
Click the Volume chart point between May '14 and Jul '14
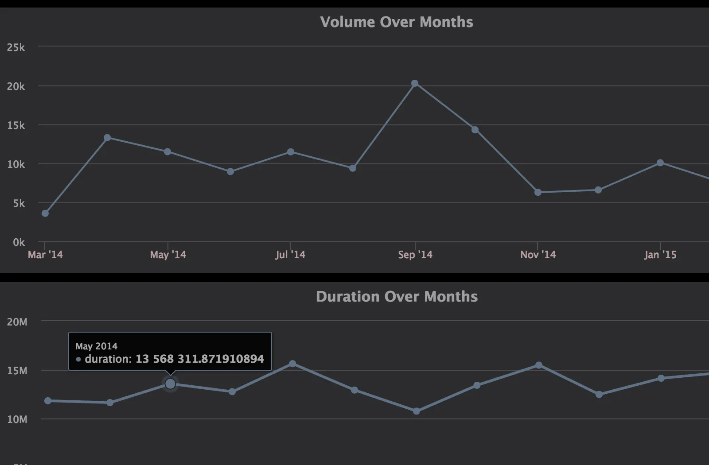tap(230, 171)
